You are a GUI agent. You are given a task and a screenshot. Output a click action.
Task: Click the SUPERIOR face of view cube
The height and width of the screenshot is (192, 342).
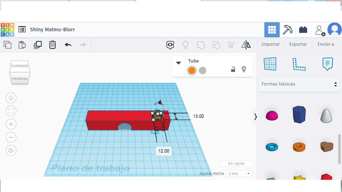tap(20, 66)
